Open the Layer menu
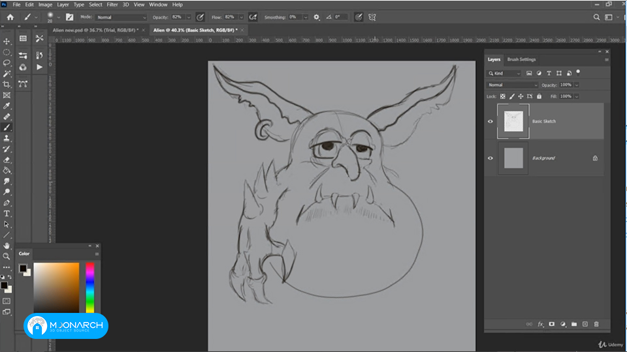 pos(63,5)
